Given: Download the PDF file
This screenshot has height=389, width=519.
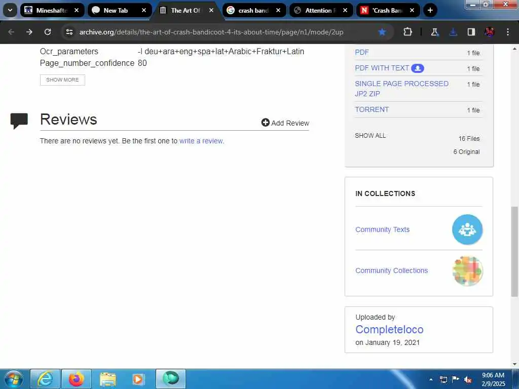Looking at the screenshot, I should pos(362,52).
